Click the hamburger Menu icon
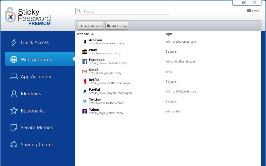The height and width of the screenshot is (166, 266). point(249,11)
